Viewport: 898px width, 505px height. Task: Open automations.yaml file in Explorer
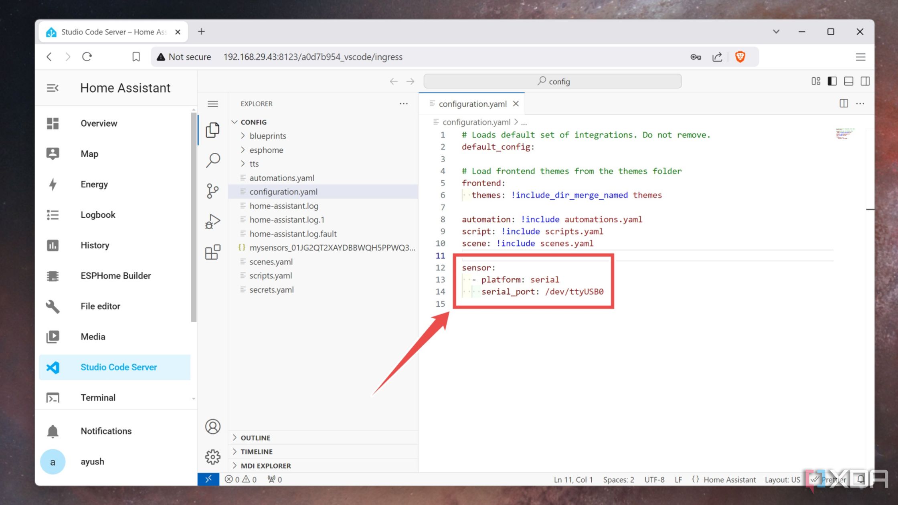pos(282,178)
